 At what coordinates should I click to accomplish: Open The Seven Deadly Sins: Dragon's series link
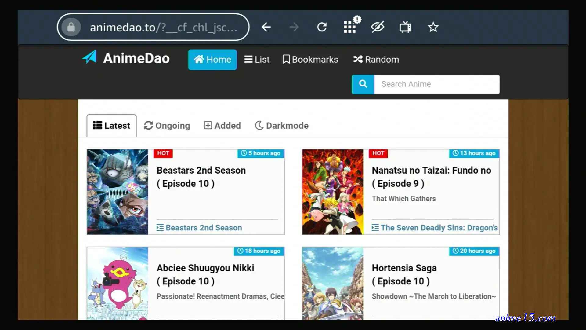pyautogui.click(x=439, y=228)
